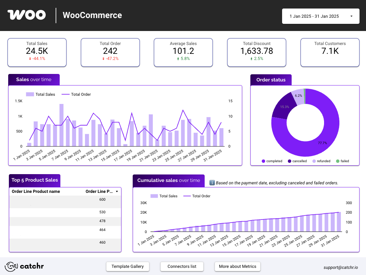Click the Woo logo icon

point(26,15)
